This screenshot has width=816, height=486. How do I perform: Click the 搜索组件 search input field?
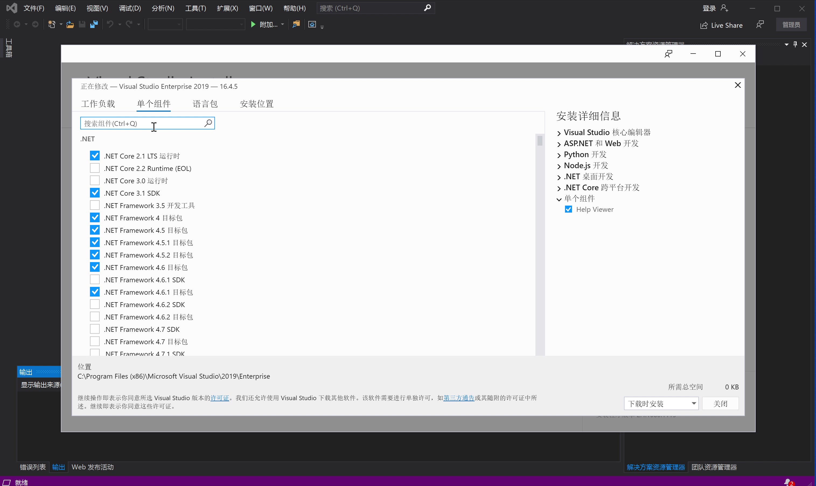click(141, 124)
